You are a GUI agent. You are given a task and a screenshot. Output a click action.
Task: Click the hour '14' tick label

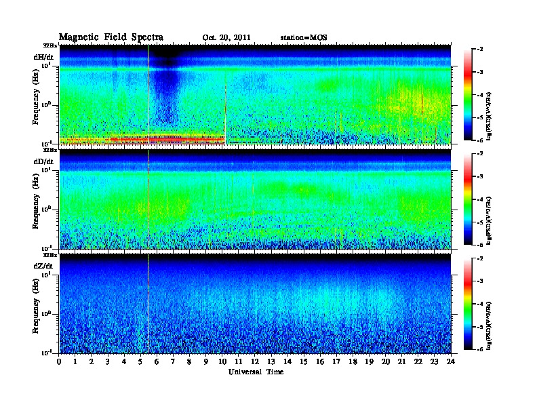(287, 361)
